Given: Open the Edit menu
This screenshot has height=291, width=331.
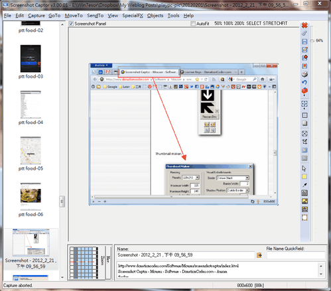Looking at the screenshot, I should 19,16.
